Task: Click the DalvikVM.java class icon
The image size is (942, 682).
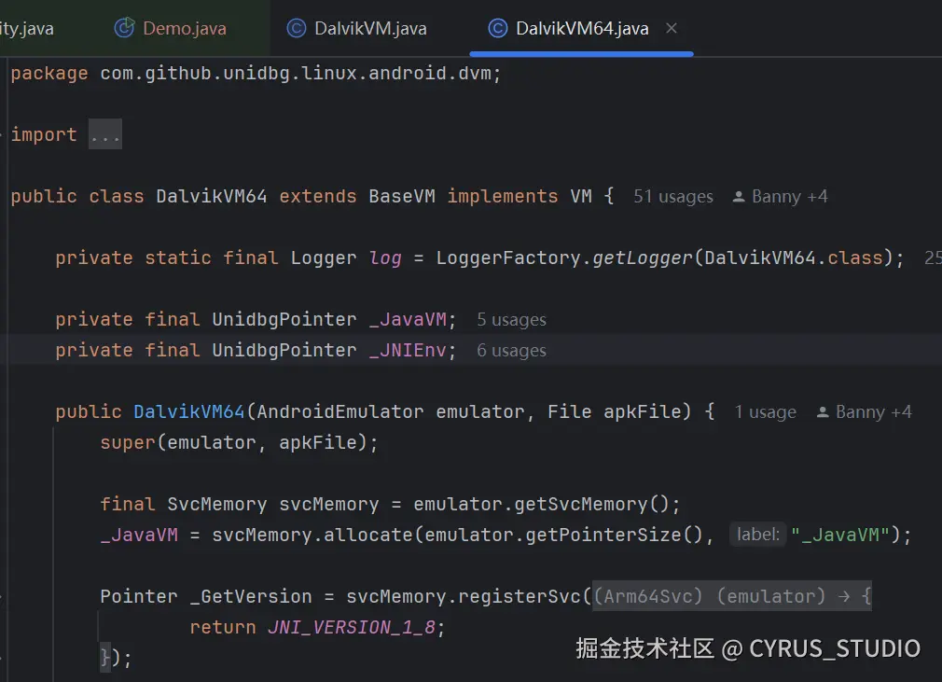Action: click(297, 28)
